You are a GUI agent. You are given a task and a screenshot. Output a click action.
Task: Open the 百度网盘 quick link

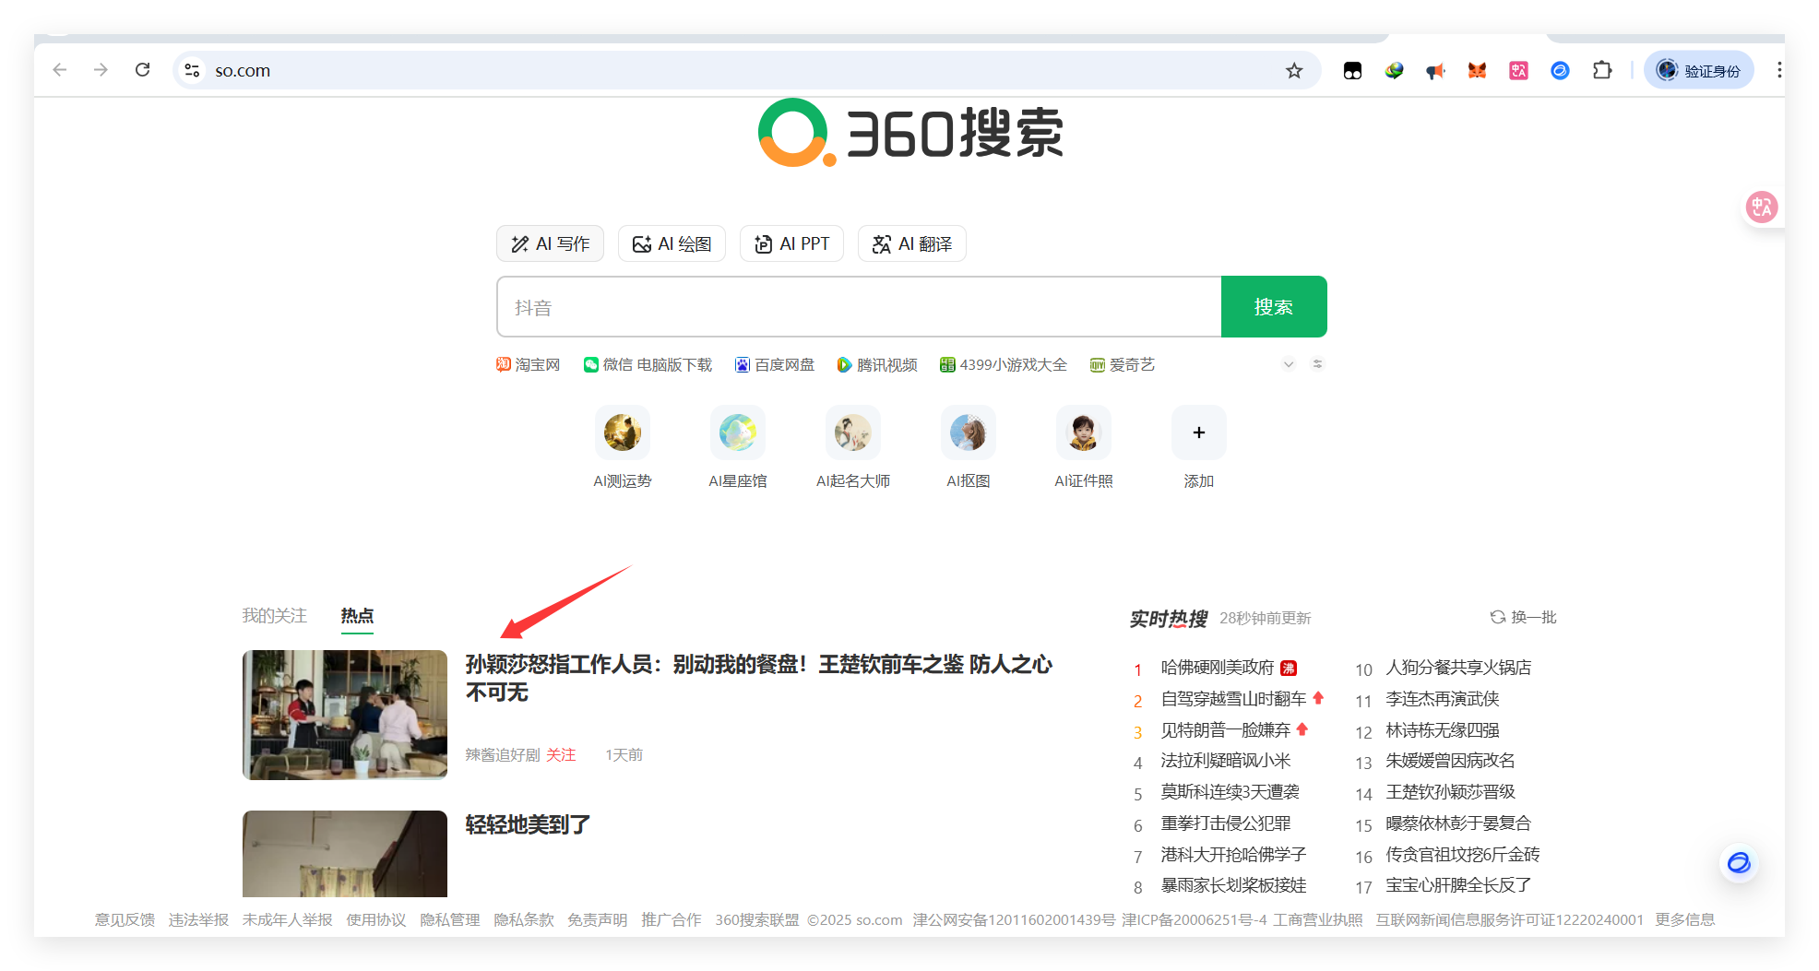pos(775,364)
